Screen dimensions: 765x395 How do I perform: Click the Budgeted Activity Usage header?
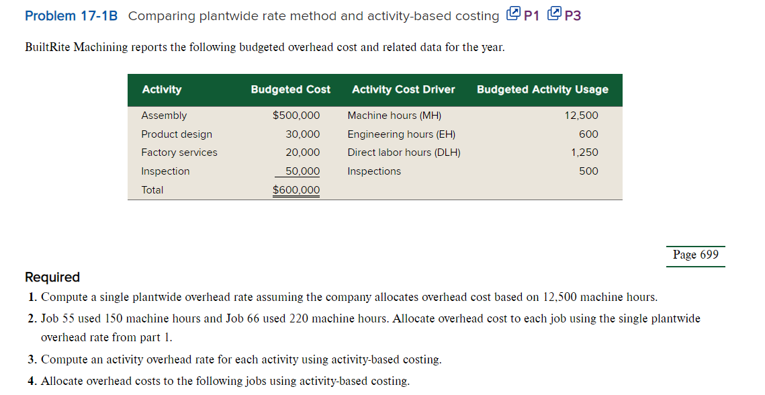click(x=542, y=89)
